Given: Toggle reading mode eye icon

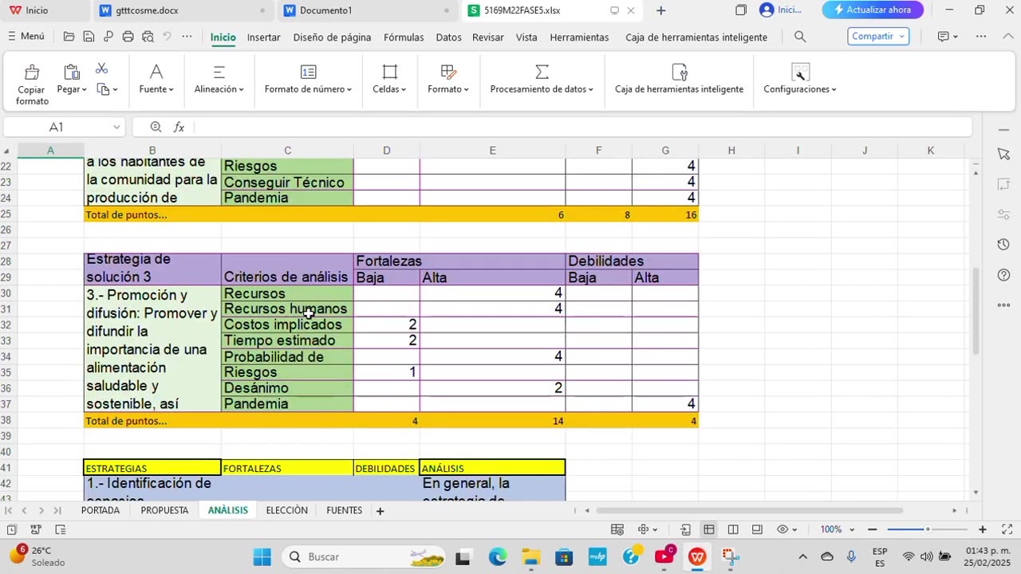Looking at the screenshot, I should click(x=783, y=529).
